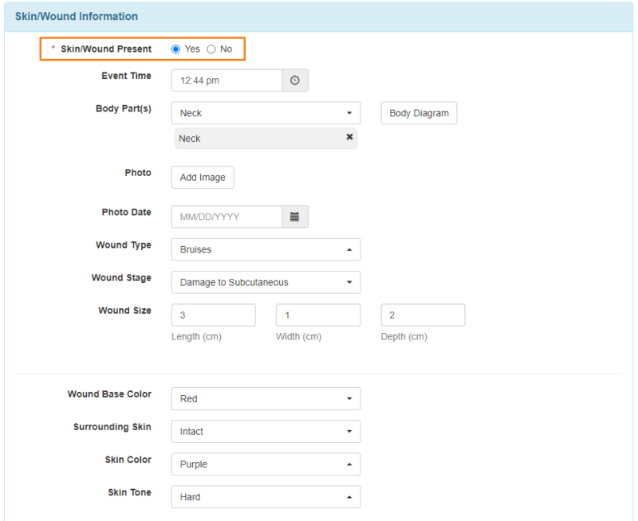Viewport: 638px width, 521px height.
Task: Select Yes for Skin/Wound Present
Action: coord(175,49)
